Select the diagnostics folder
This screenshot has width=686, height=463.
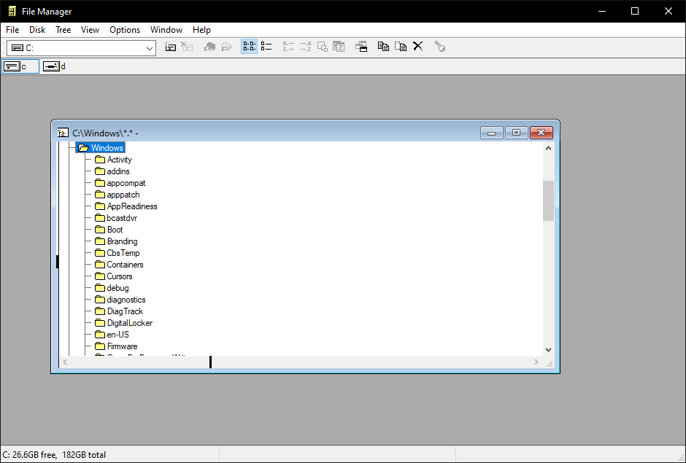pyautogui.click(x=120, y=300)
